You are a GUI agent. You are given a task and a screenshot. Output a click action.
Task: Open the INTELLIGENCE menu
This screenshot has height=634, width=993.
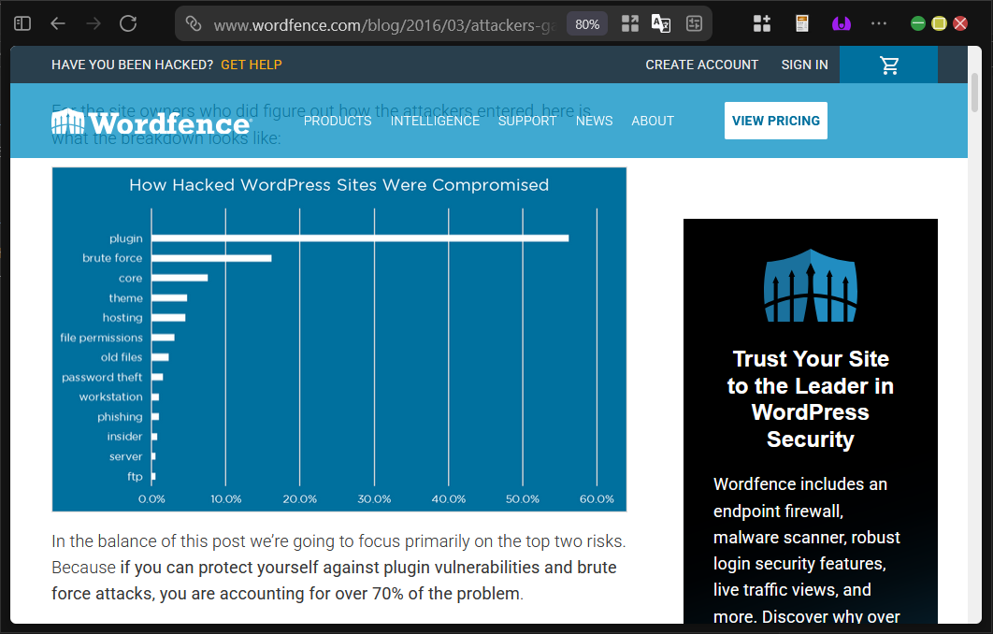tap(435, 121)
